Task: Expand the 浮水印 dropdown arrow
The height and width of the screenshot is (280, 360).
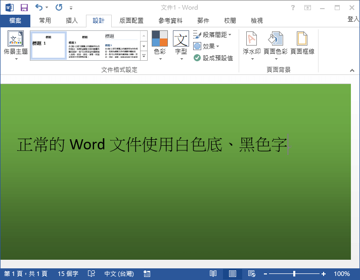Action: pos(252,59)
